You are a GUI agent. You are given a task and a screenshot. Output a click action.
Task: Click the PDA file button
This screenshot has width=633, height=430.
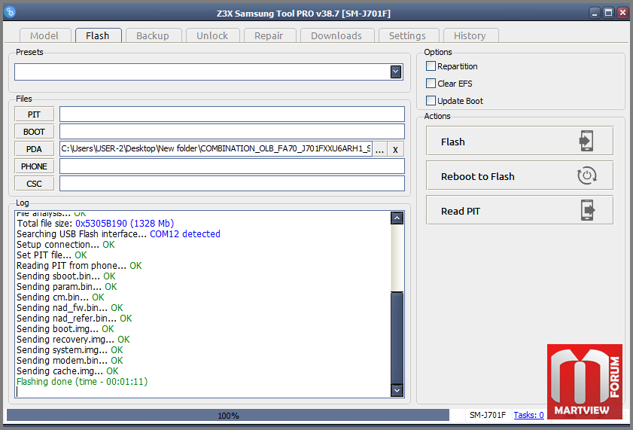[x=35, y=149]
